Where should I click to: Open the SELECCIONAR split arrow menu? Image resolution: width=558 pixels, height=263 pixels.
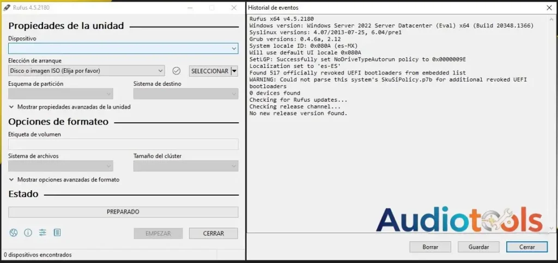pyautogui.click(x=234, y=71)
